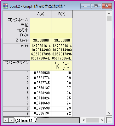Image resolution: width=115 pixels, height=126 pixels.
Task: Select cell with value 0.3713324
Action: [41, 98]
